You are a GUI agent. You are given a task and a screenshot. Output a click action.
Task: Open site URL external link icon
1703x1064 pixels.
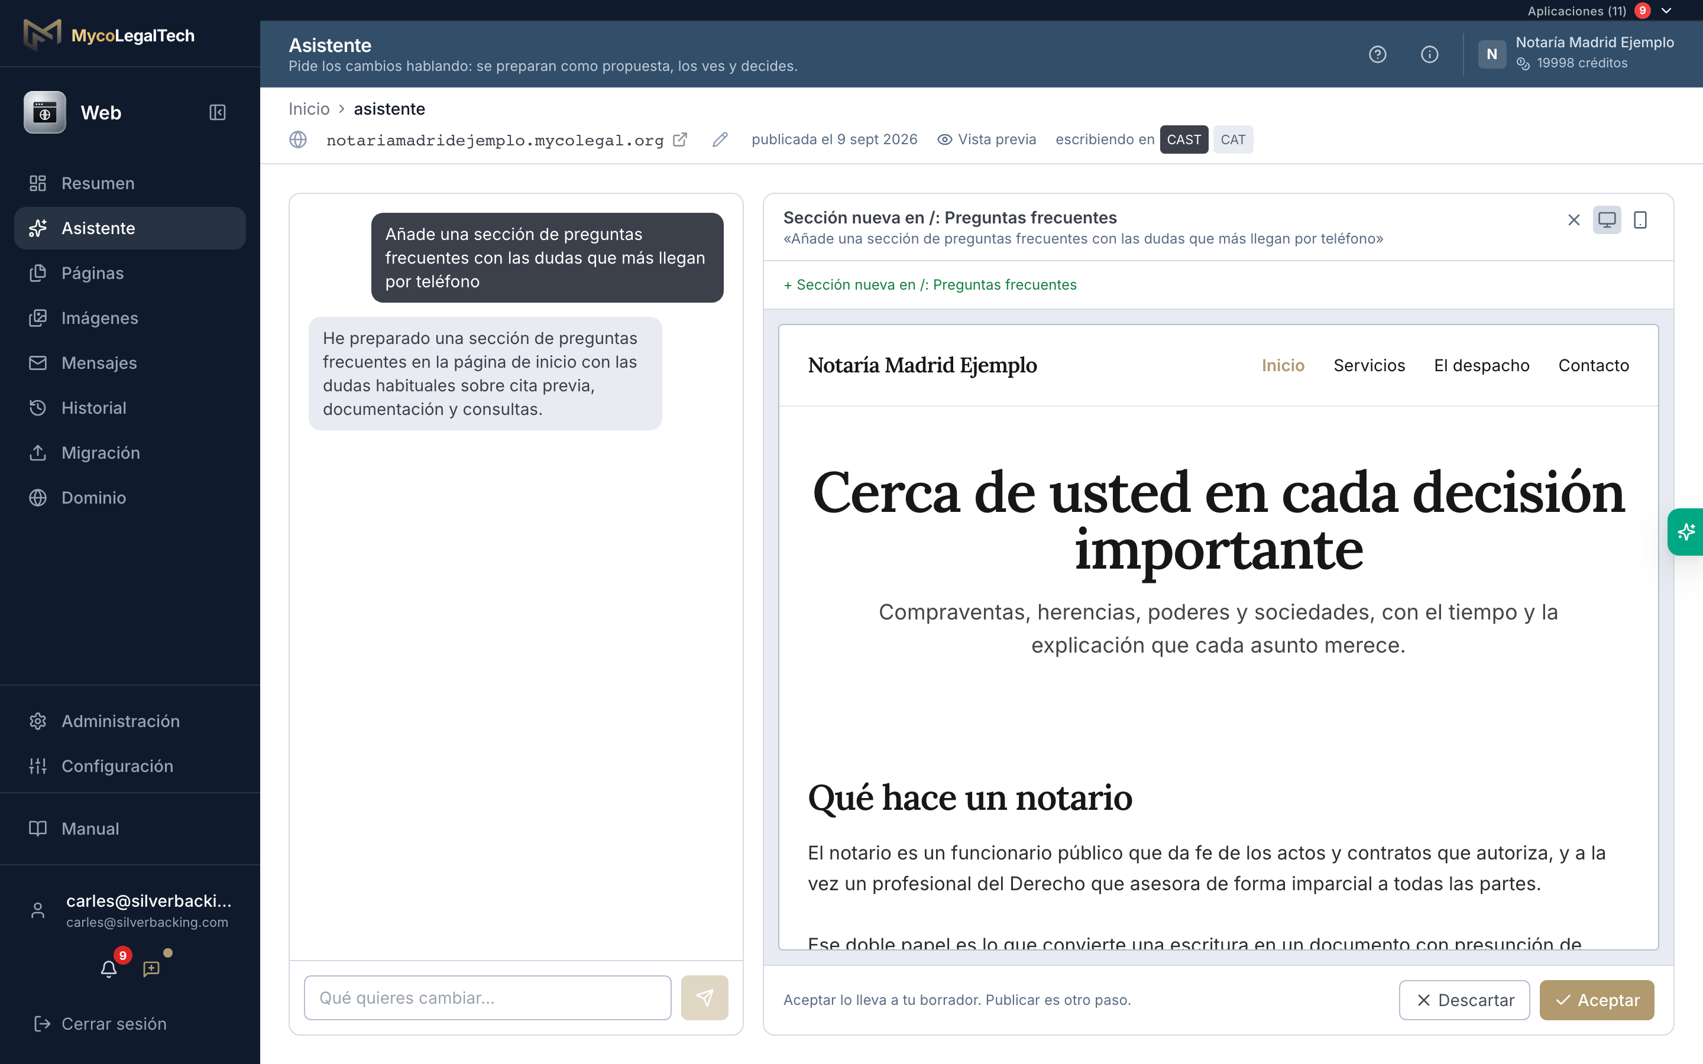point(680,140)
